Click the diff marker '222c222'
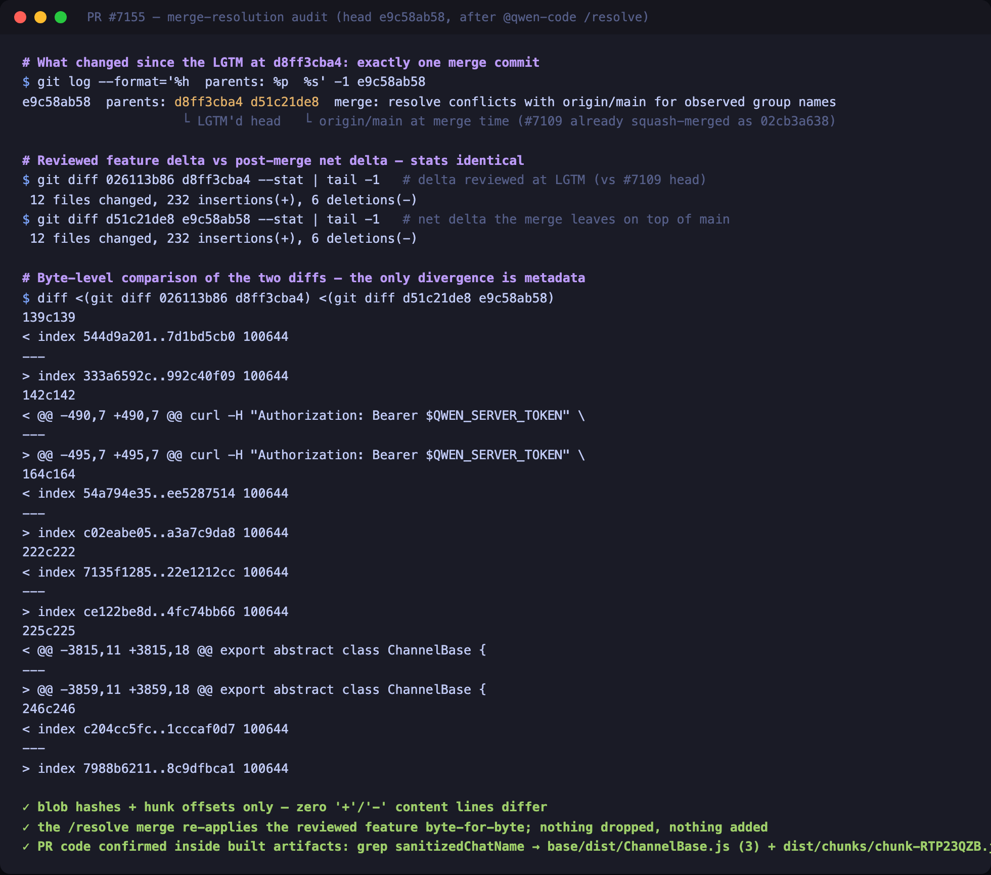Viewport: 991px width, 875px height. 49,552
